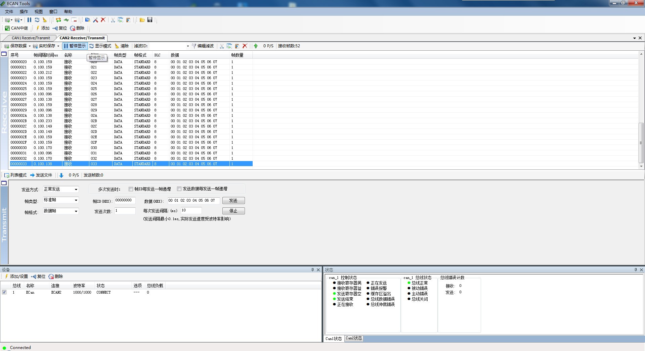Click the 停止 stop button
The height and width of the screenshot is (351, 645).
pyautogui.click(x=233, y=211)
